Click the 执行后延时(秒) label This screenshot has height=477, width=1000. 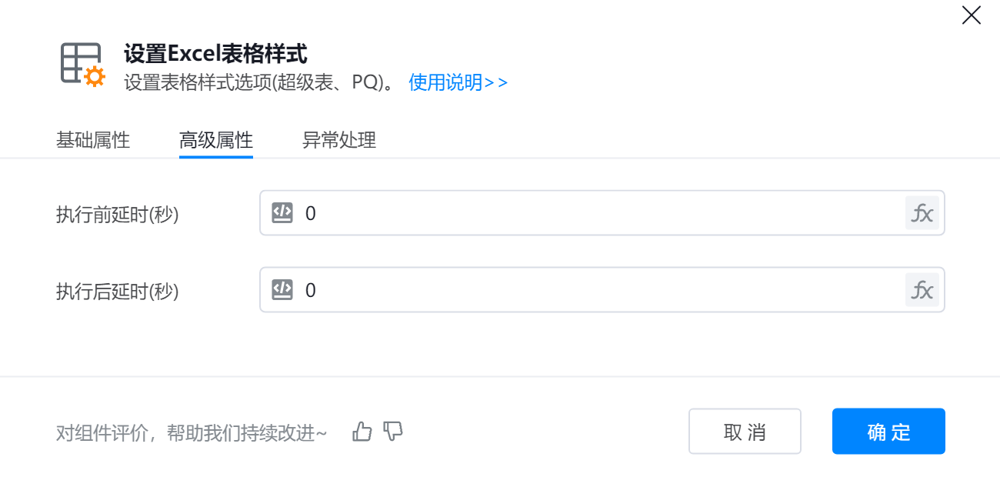(118, 292)
